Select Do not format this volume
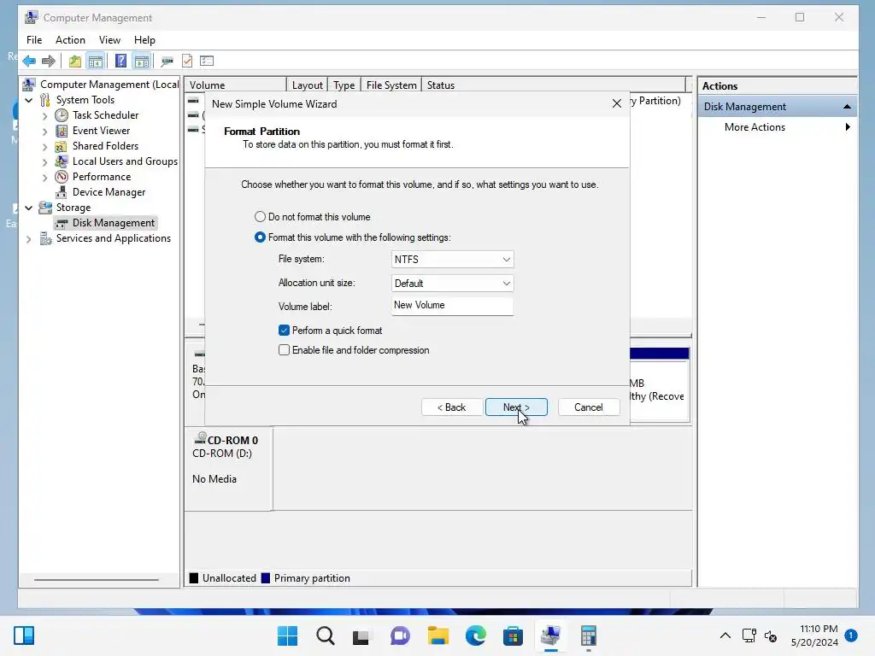875x656 pixels. click(260, 216)
